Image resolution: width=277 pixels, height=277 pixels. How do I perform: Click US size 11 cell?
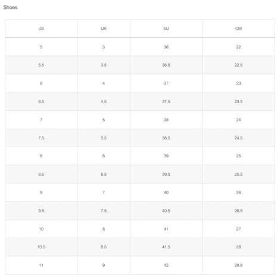click(41, 265)
